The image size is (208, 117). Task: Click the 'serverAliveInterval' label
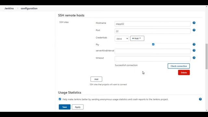coord(105,51)
